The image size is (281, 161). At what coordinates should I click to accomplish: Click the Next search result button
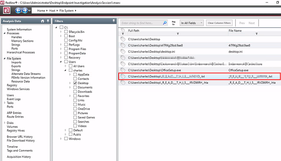(x=251, y=23)
